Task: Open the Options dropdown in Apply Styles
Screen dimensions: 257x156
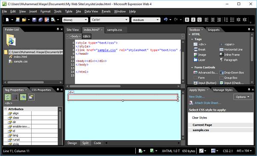Action: (242, 97)
